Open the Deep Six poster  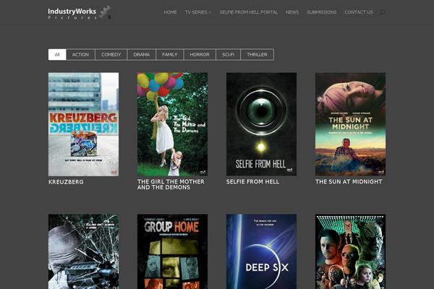[x=261, y=251]
